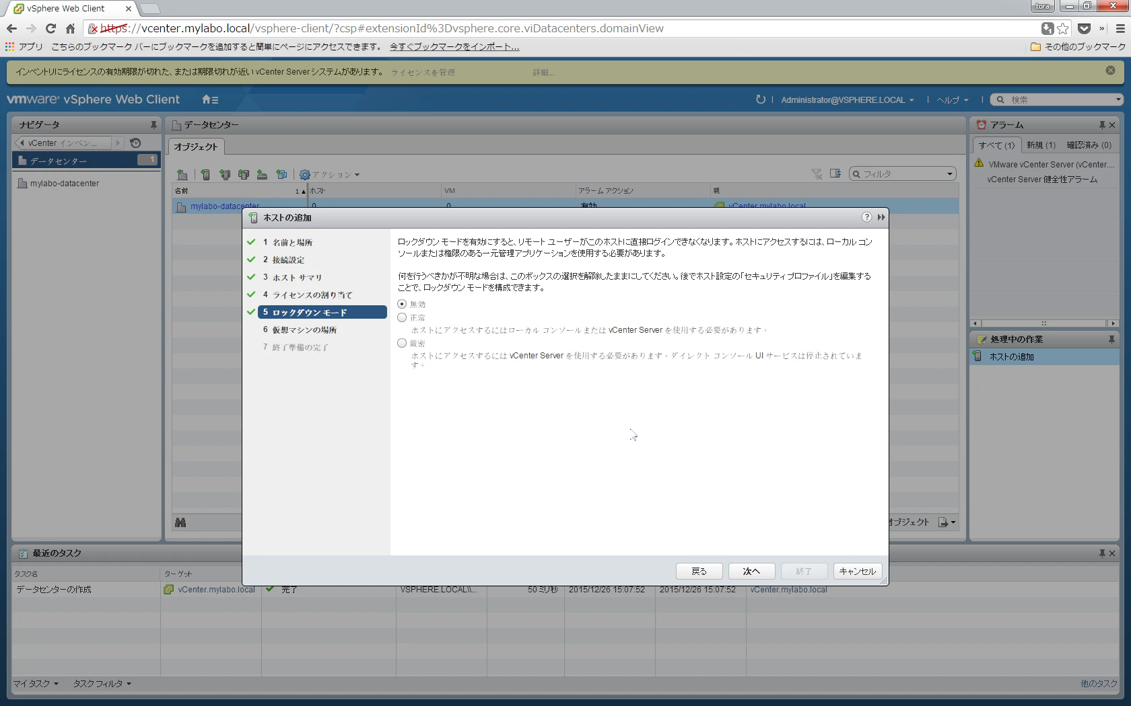
Task: Switch to すべて (1) alarms tab
Action: click(997, 145)
